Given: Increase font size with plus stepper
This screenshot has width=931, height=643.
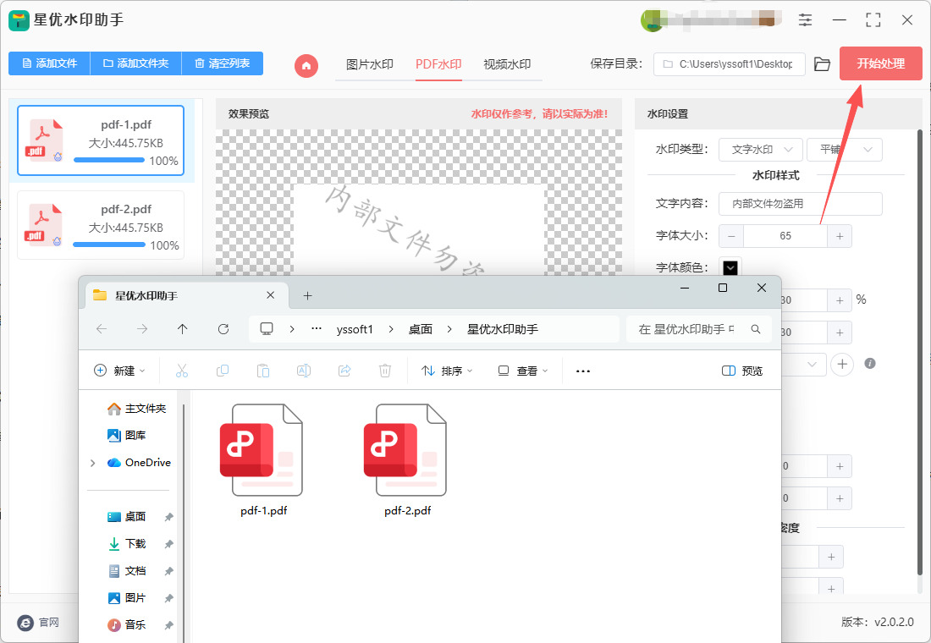Looking at the screenshot, I should [x=840, y=236].
